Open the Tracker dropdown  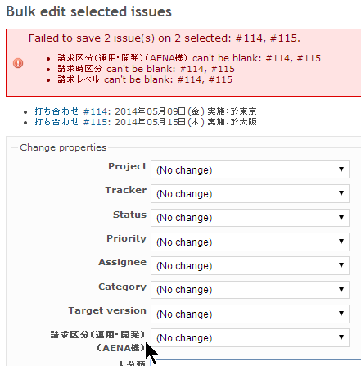[x=250, y=193]
